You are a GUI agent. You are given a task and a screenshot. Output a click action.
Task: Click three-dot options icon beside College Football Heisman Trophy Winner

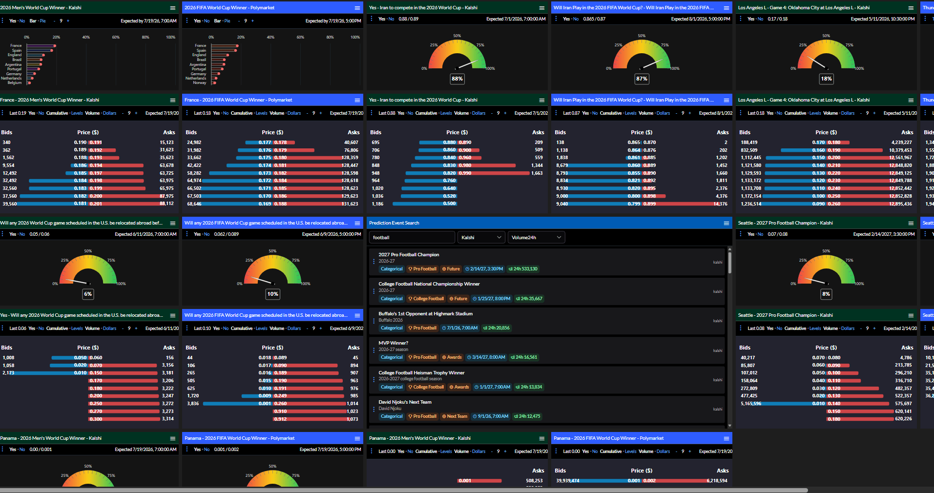(374, 380)
